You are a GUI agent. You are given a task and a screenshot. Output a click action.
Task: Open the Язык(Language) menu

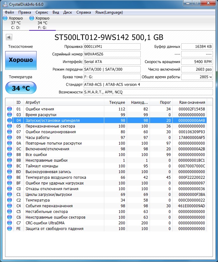click(109, 12)
